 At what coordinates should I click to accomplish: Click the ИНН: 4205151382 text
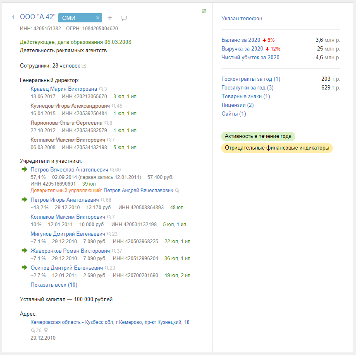41,29
